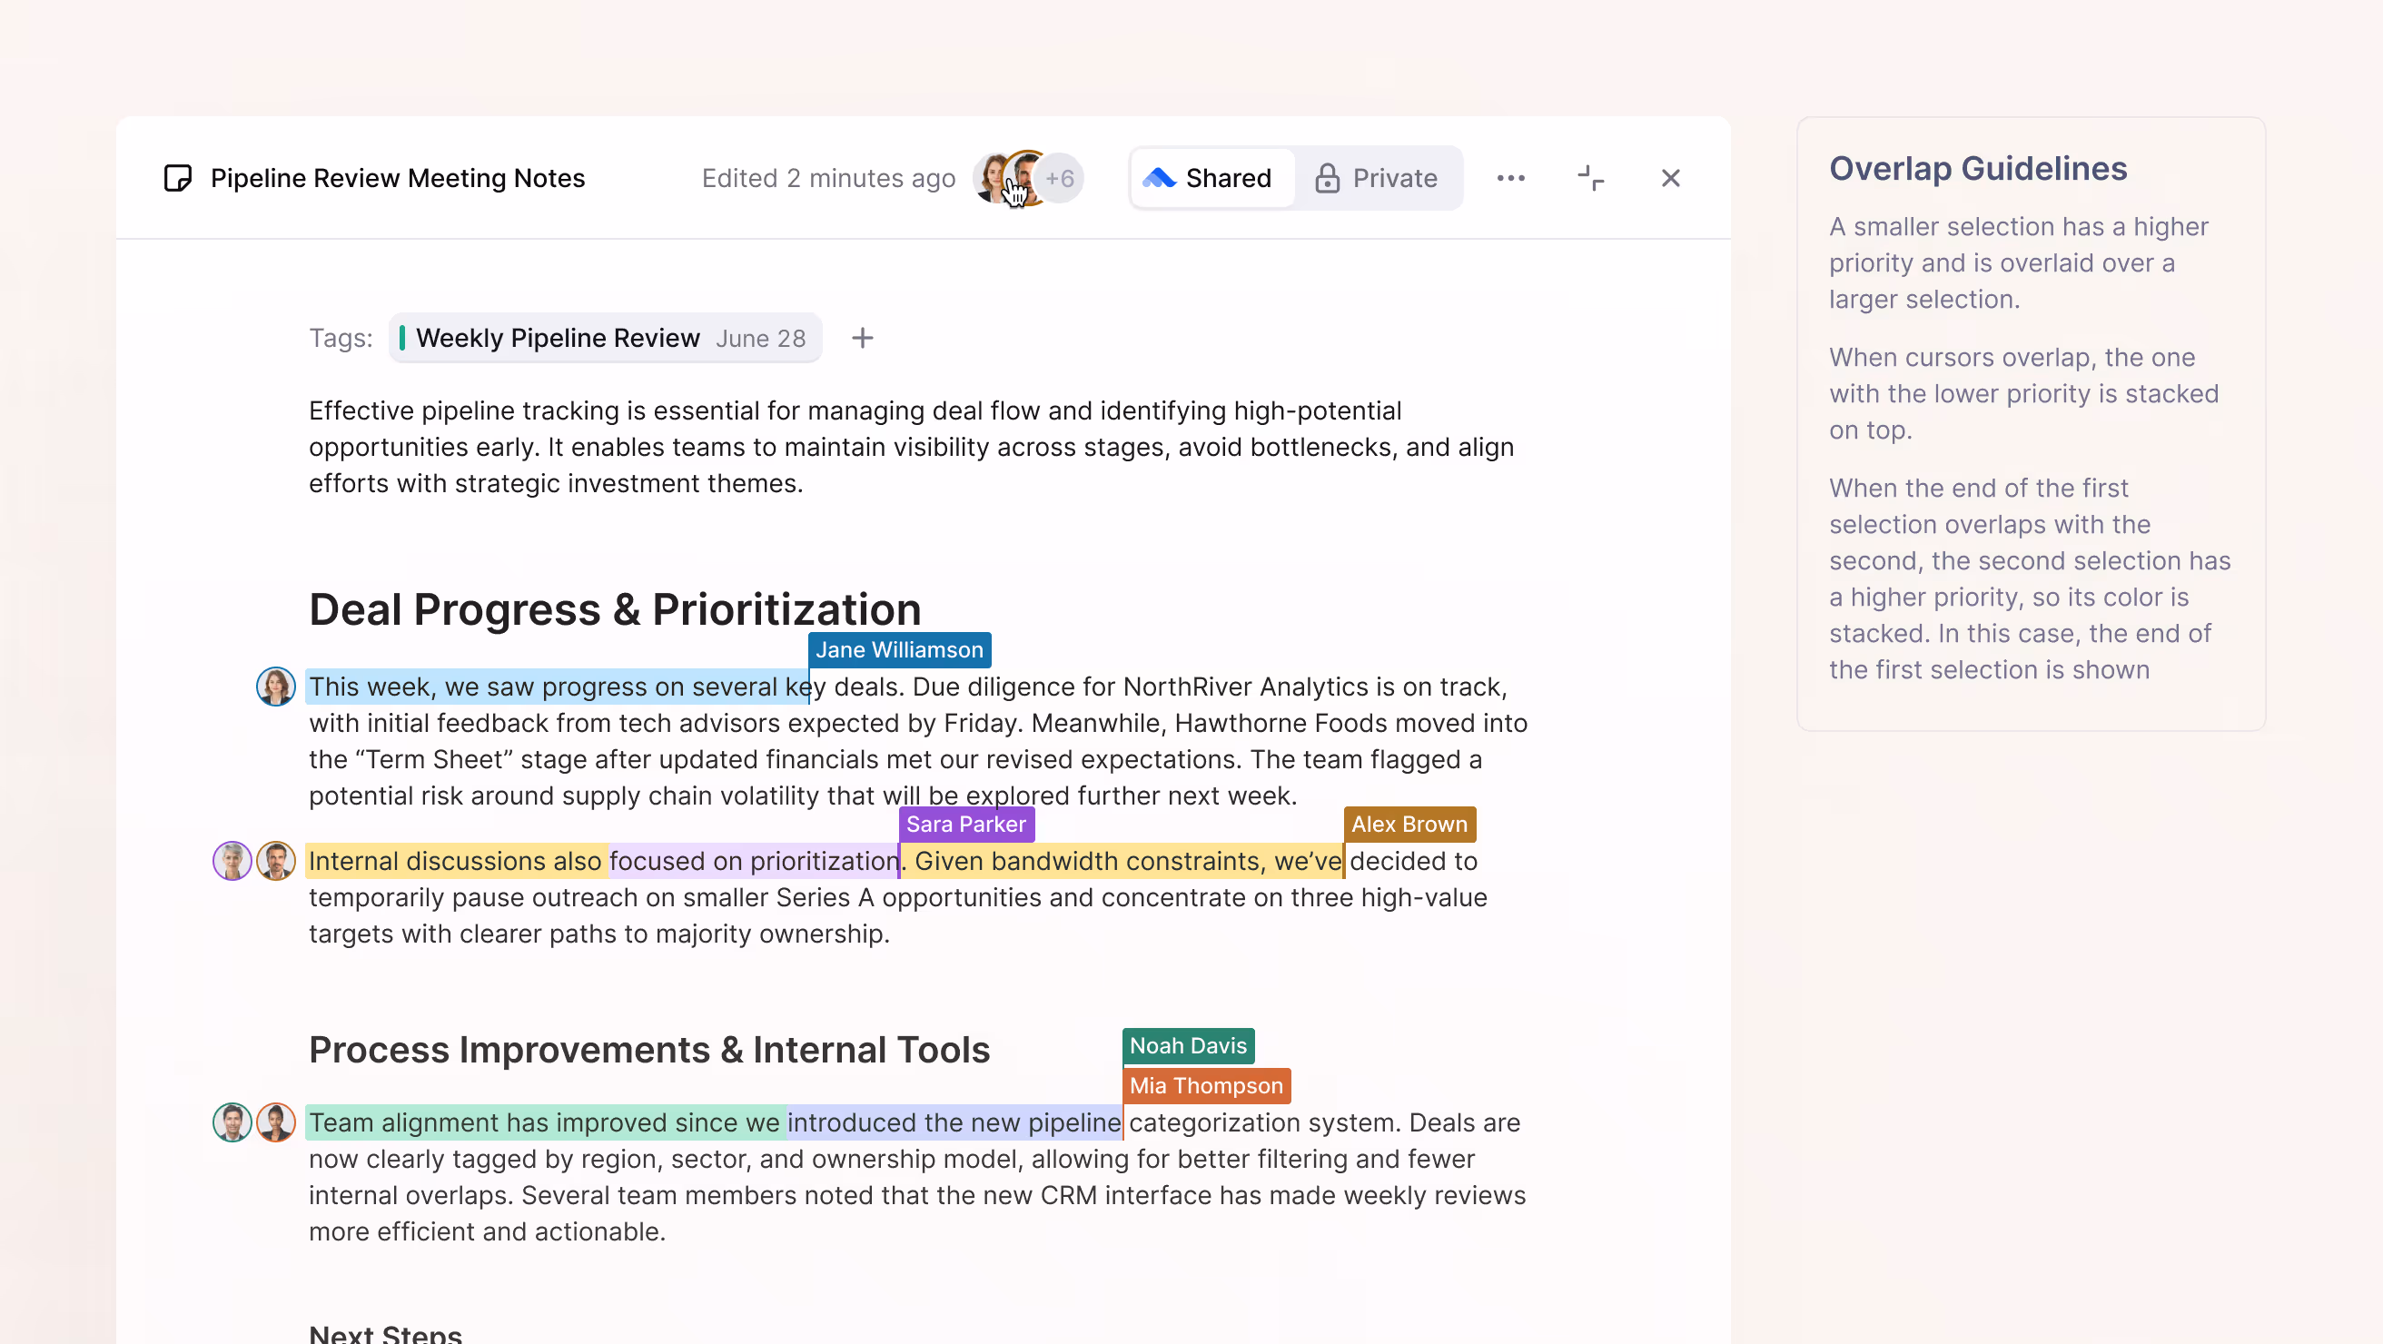Click Jane Williamson's avatar beside first paragraph
Screen dimensions: 2383x1344
click(276, 687)
